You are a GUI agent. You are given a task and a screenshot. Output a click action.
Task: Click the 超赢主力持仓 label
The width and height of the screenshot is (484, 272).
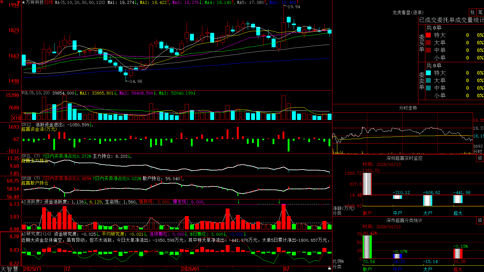35,160
